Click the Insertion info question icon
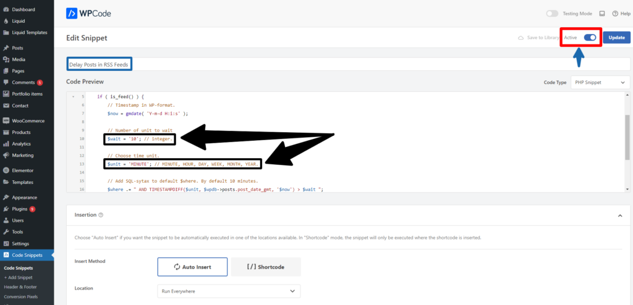This screenshot has width=633, height=305. (101, 215)
